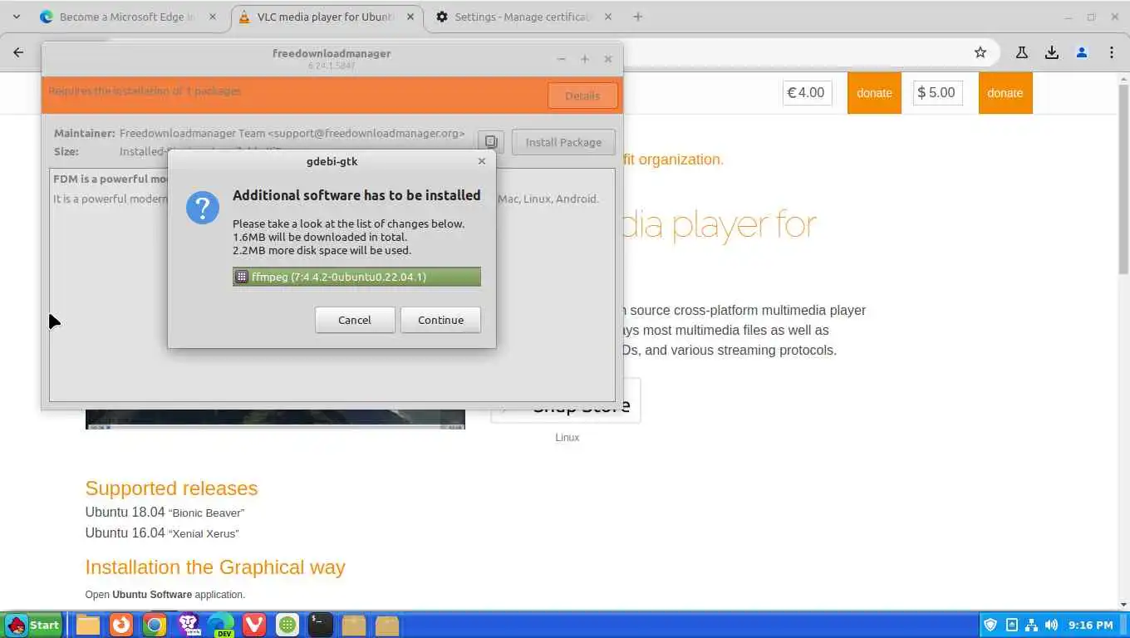Open the Chrome Labs flask icon
This screenshot has width=1130, height=638.
[x=1022, y=52]
